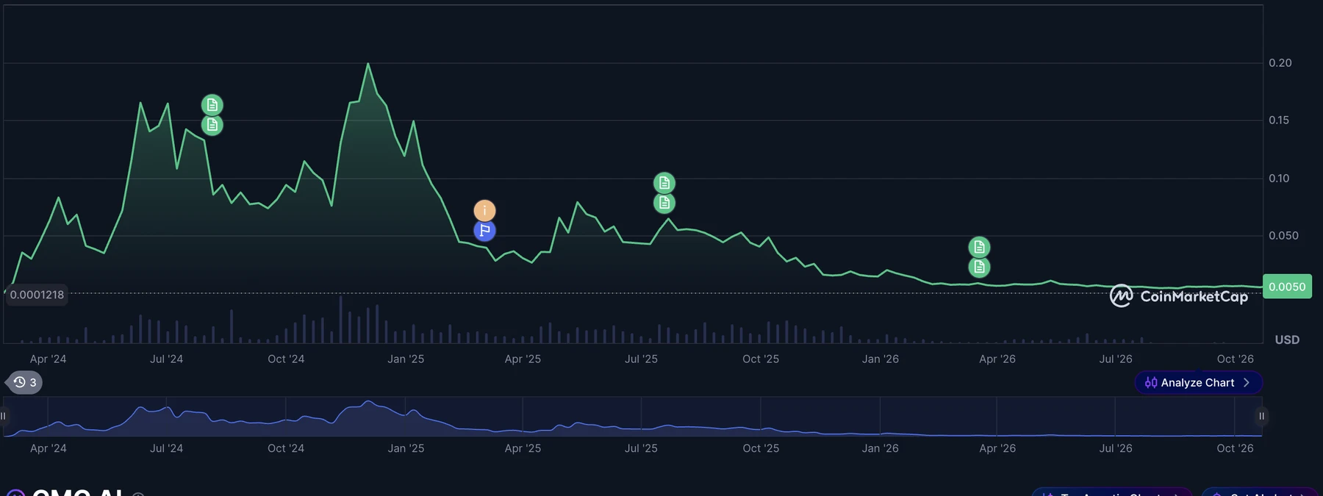
Task: Click the navigator mini chart peak near Jan '25
Action: pyautogui.click(x=368, y=402)
